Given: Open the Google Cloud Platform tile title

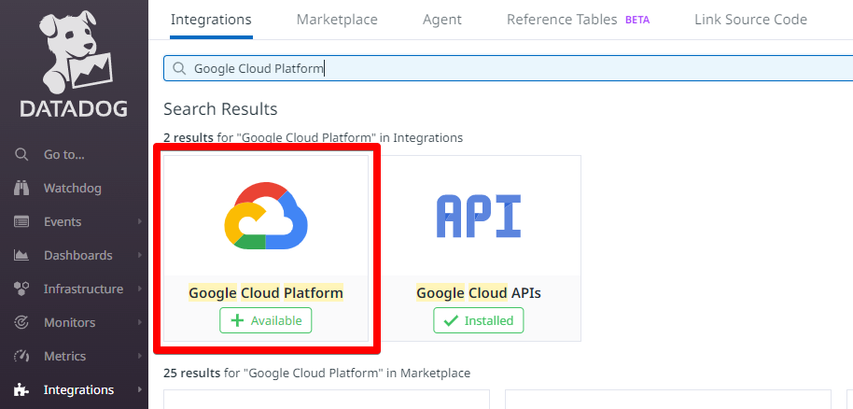Looking at the screenshot, I should pyautogui.click(x=266, y=293).
